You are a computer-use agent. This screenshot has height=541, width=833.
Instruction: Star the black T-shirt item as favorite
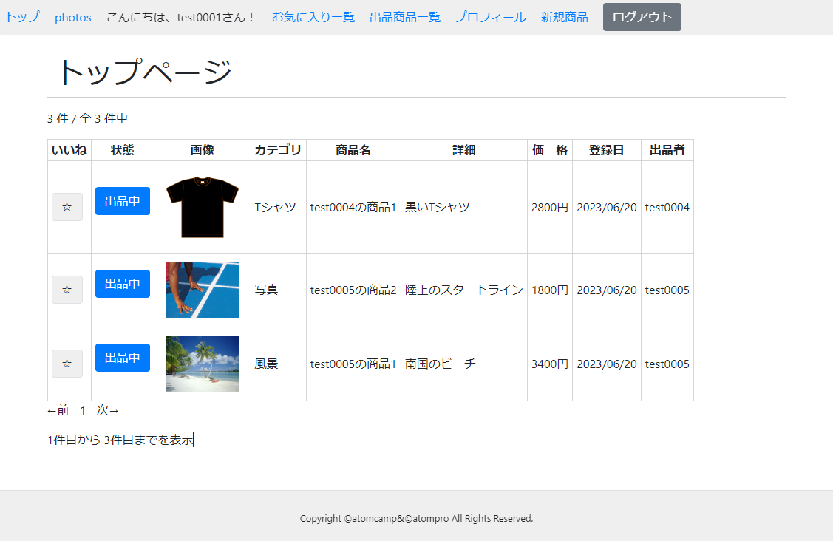point(67,207)
